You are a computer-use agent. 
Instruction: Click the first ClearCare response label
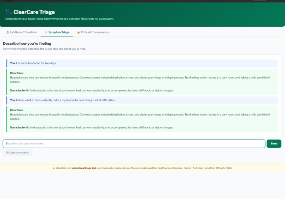point(17,73)
